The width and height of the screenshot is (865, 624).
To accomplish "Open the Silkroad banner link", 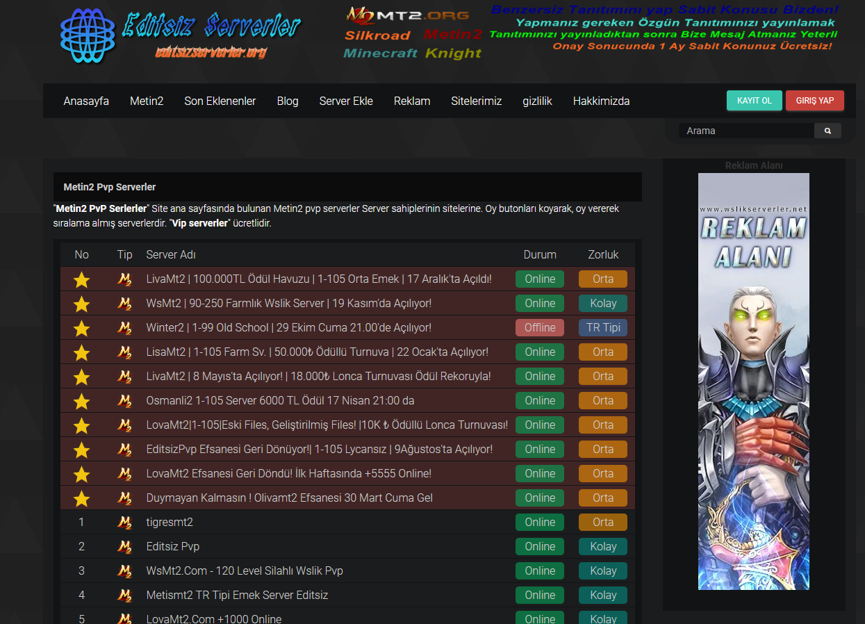I will tap(378, 35).
